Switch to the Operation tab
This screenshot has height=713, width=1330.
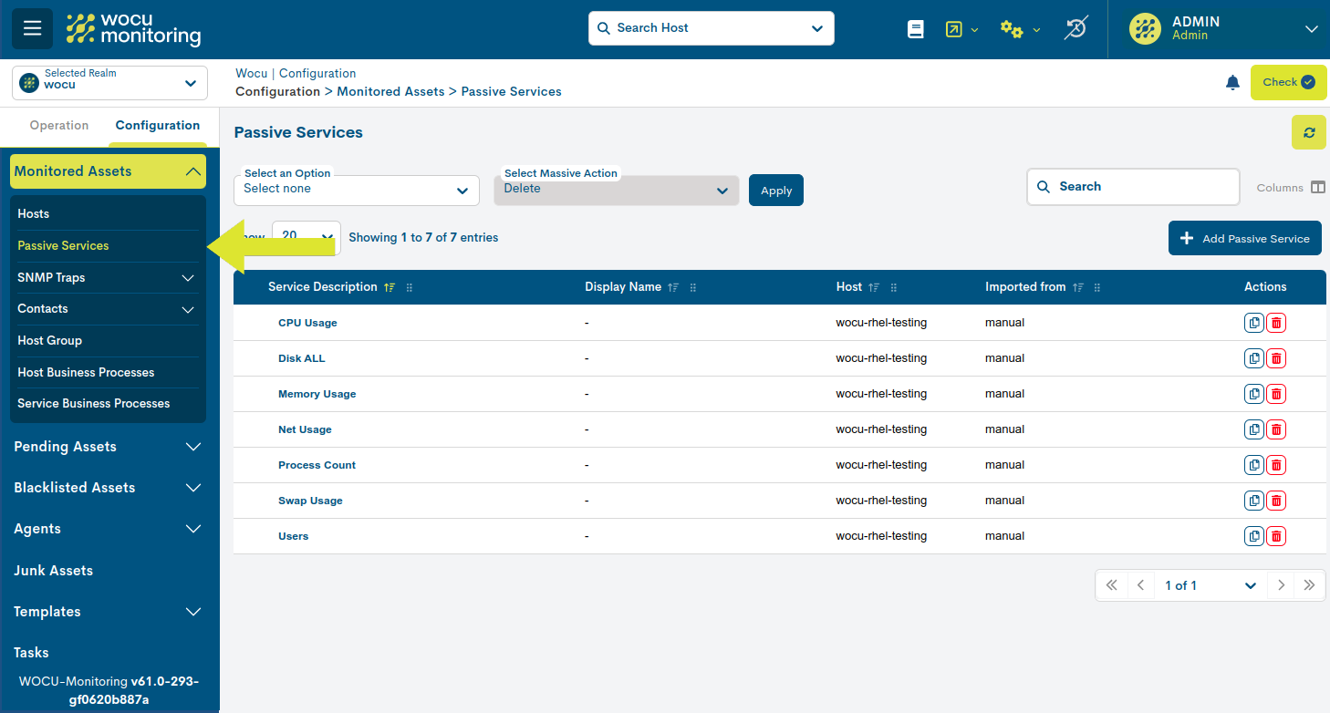pos(58,125)
